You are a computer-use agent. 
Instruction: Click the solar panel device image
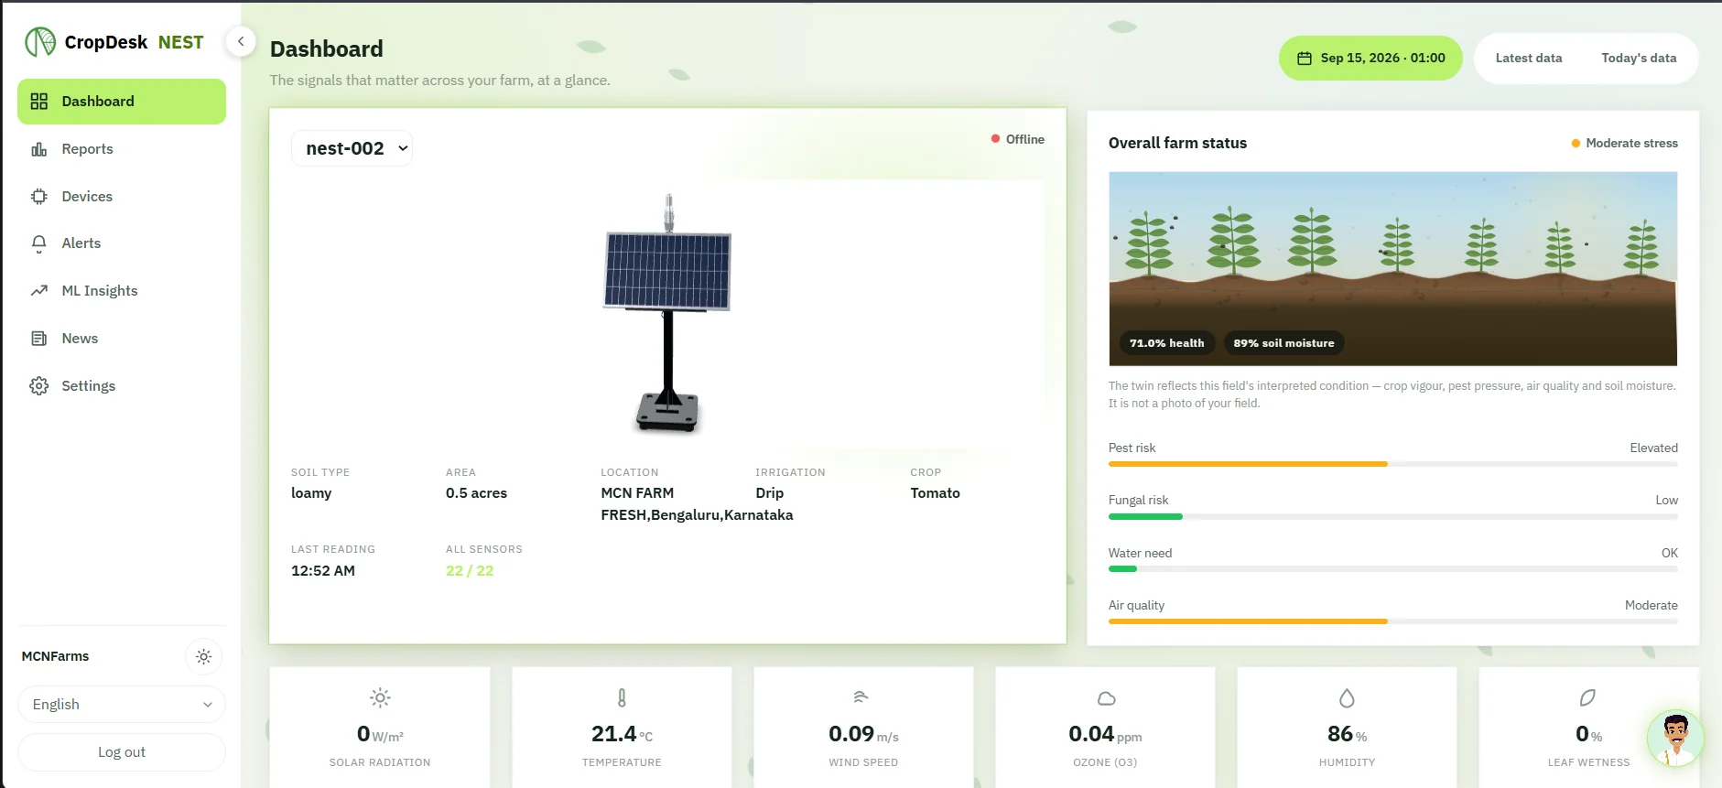click(x=668, y=313)
